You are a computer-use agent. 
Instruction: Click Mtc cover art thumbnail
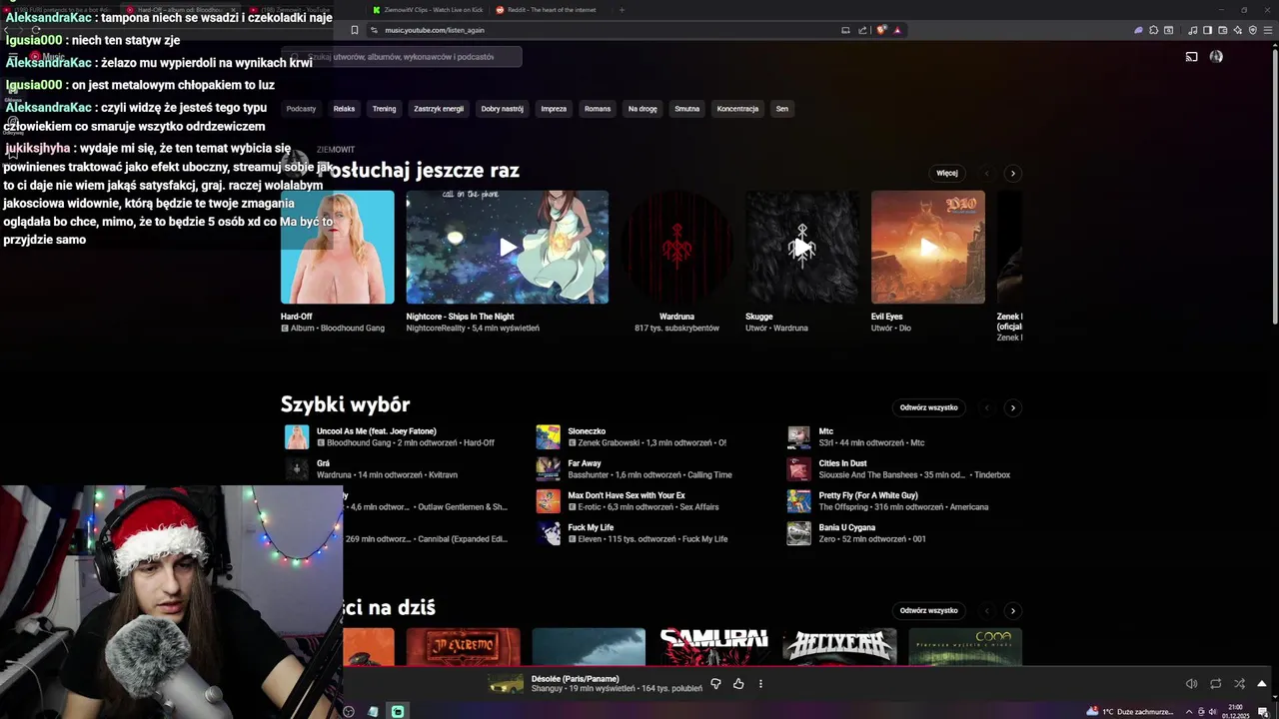pyautogui.click(x=798, y=436)
